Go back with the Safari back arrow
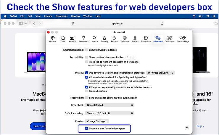 coord(34,23)
